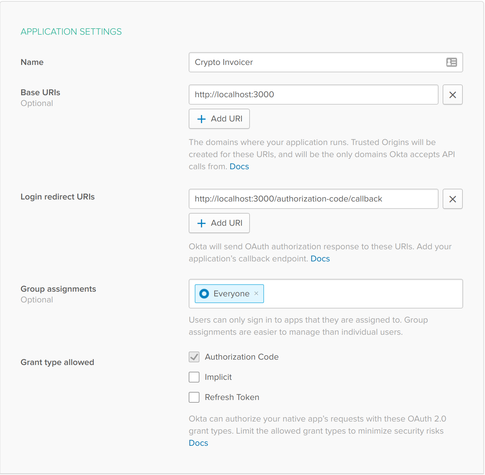Click the circle icon on Everyone chip

click(x=204, y=294)
